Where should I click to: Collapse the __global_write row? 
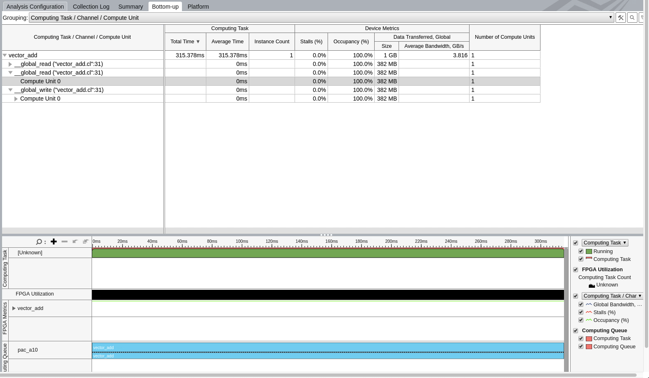pyautogui.click(x=10, y=90)
